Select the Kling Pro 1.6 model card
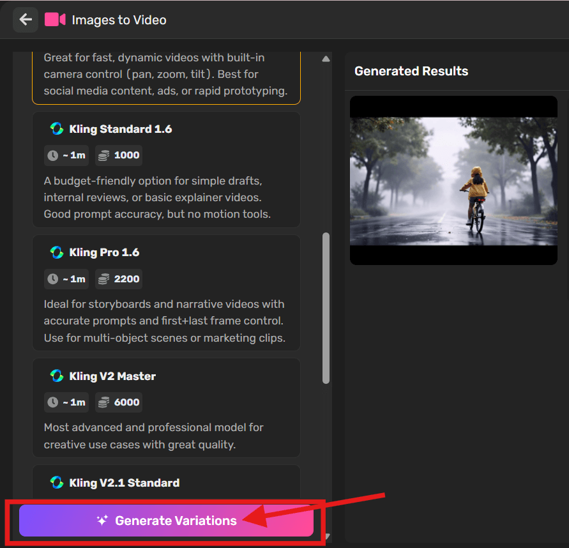Screen dimensions: 569x548 [166, 293]
